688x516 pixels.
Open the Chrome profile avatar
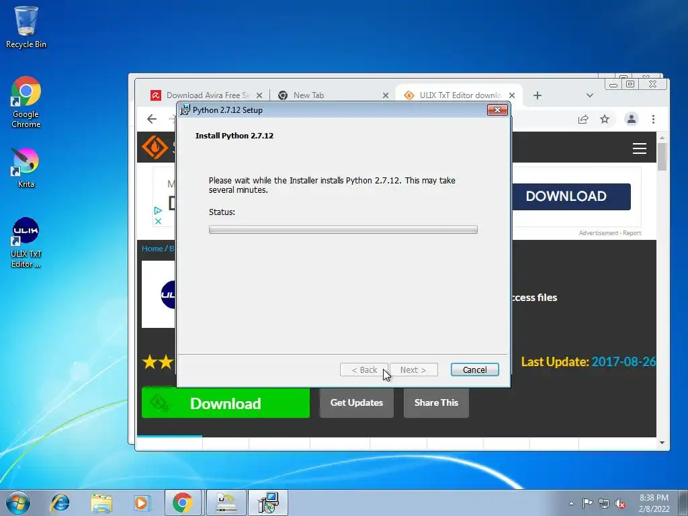632,119
